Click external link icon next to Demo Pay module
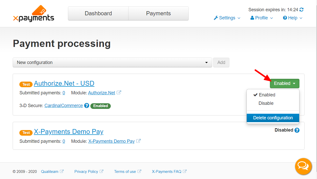Screen dimensions: 317x179 pos(139,141)
